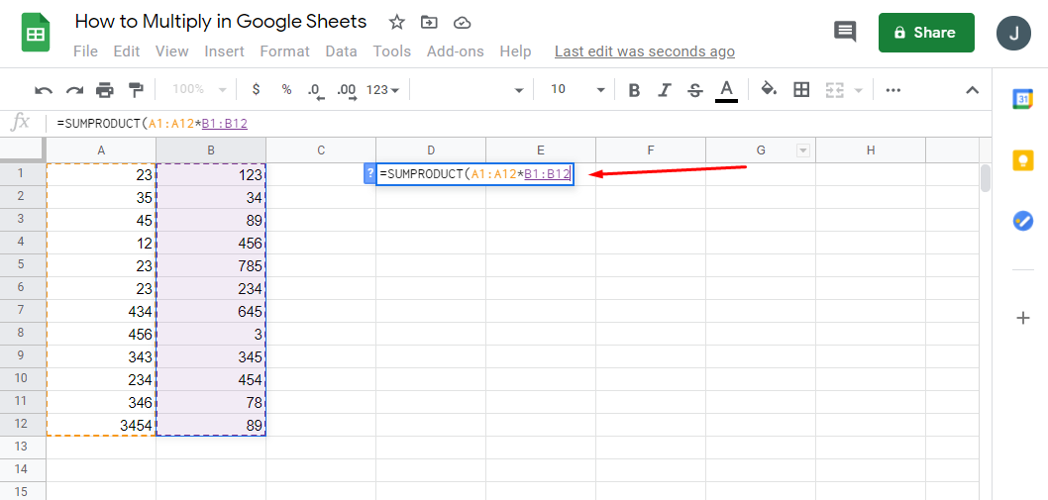
Task: Click into the formula bar input
Action: click(x=495, y=124)
